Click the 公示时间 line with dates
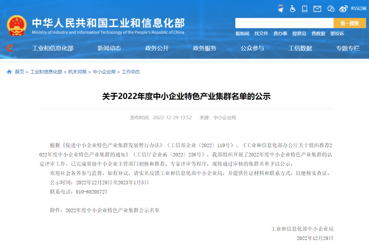This screenshot has height=244, width=369. click(99, 183)
